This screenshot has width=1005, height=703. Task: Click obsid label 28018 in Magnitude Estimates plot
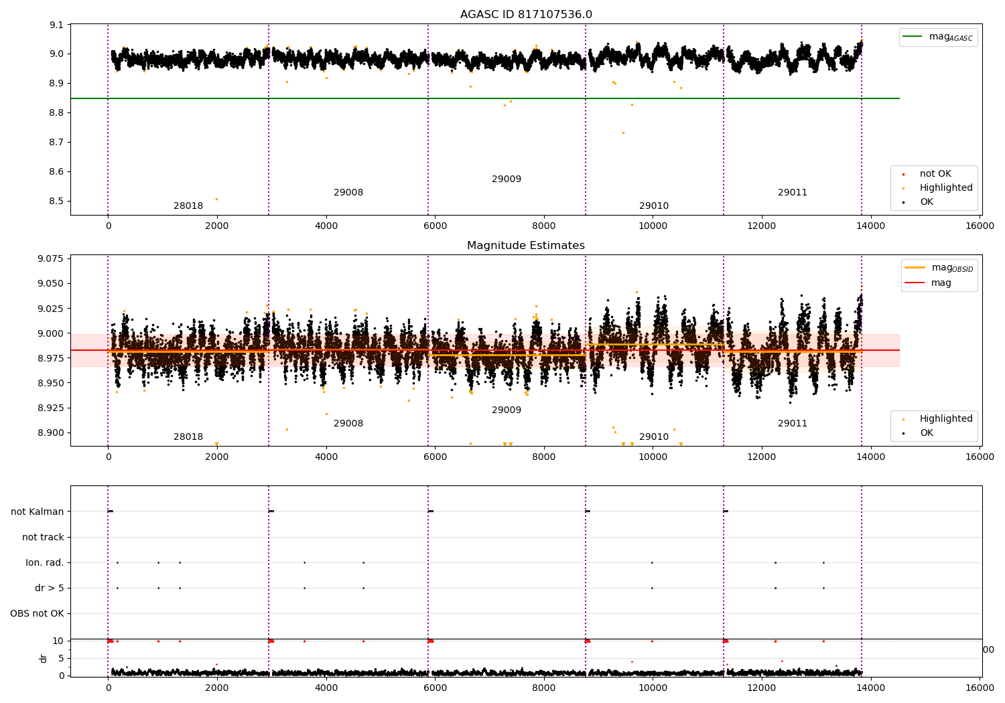tap(188, 437)
